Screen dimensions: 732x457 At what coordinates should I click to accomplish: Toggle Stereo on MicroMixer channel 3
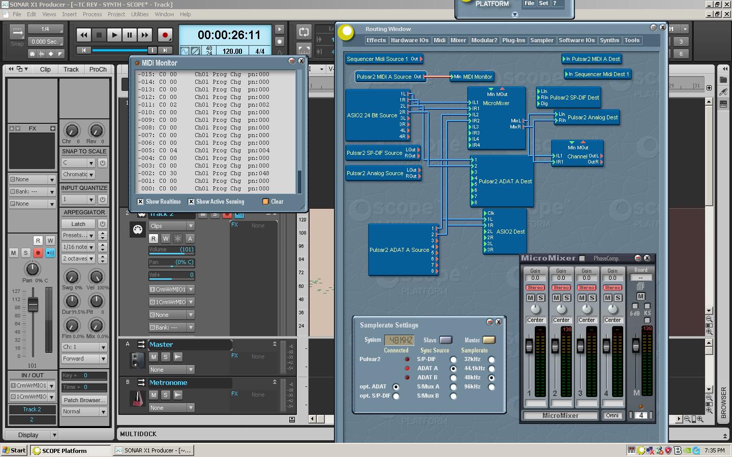click(587, 287)
